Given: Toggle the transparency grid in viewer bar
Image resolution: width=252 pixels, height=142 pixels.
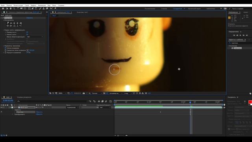Looking at the screenshot, I should pyautogui.click(x=107, y=93).
